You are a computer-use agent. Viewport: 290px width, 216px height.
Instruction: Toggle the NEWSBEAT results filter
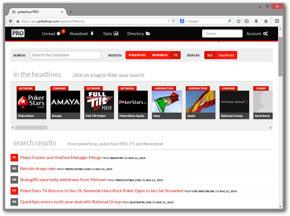(160, 55)
